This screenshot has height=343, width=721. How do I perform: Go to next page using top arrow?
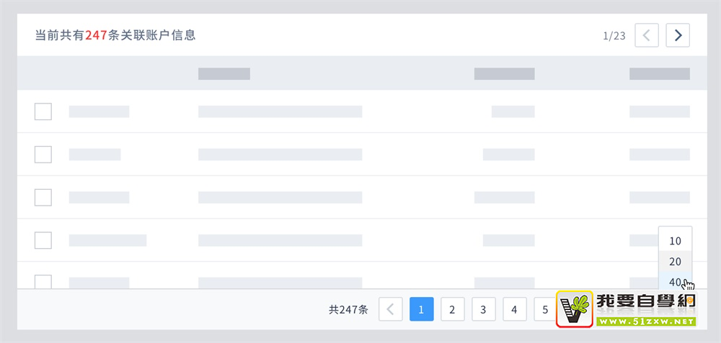tap(678, 35)
